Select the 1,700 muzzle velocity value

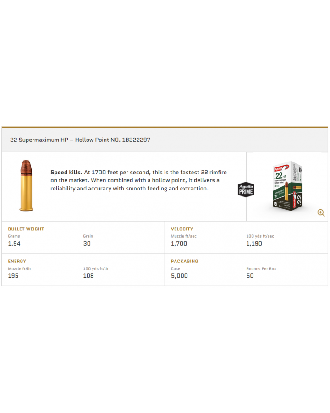coord(179,243)
